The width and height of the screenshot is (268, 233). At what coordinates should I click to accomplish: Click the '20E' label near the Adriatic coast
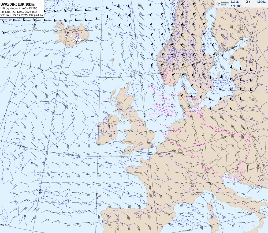(x=264, y=165)
